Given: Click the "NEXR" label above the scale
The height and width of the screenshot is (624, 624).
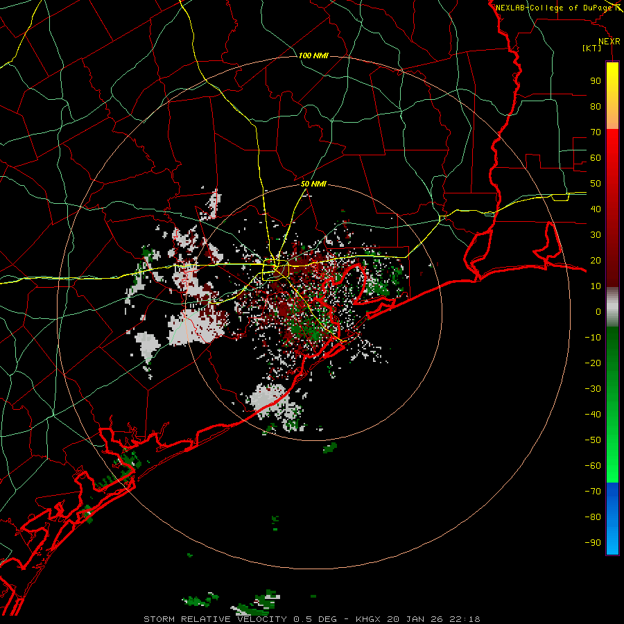Looking at the screenshot, I should point(609,42).
